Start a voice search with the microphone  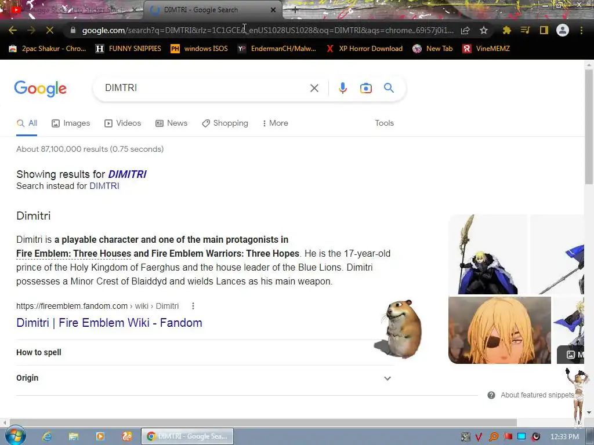pyautogui.click(x=342, y=88)
